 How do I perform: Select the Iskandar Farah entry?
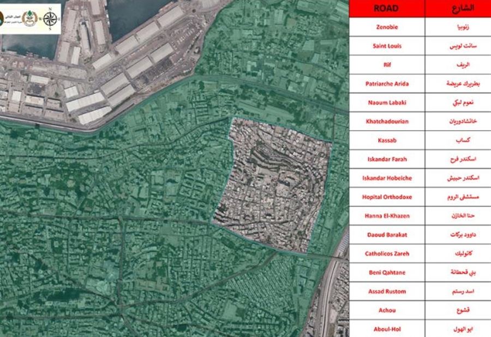click(386, 160)
